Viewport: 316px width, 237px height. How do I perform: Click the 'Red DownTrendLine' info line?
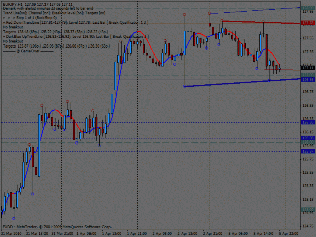tap(75, 22)
